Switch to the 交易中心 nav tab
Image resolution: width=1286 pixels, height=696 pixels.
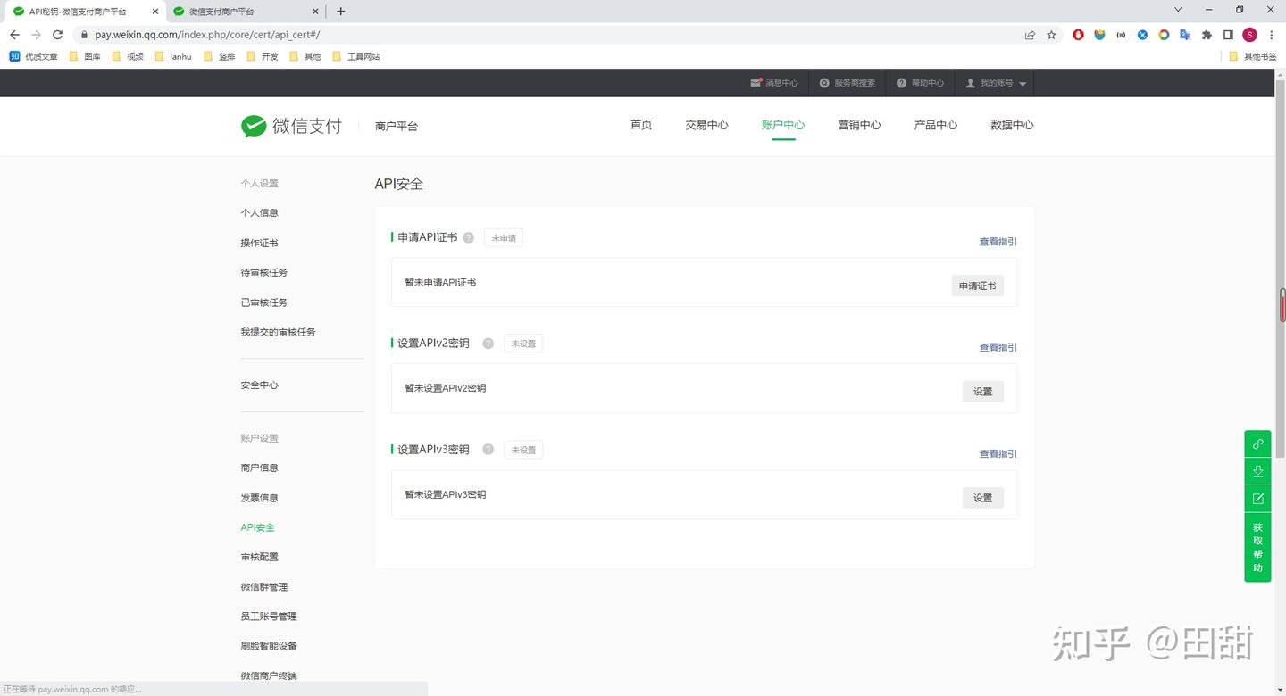[x=706, y=125]
